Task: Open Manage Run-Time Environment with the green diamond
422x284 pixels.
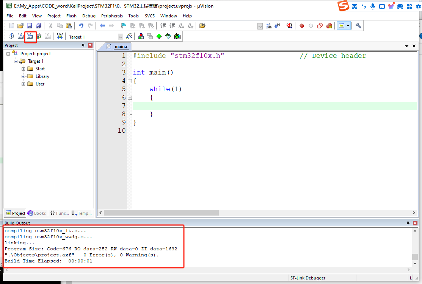Action: [x=159, y=36]
